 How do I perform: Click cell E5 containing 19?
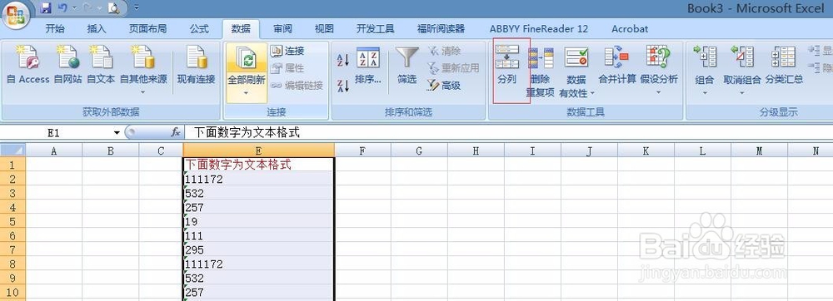[x=259, y=221]
